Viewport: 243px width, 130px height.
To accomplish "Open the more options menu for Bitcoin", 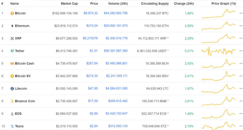I will pyautogui.click(x=241, y=13).
